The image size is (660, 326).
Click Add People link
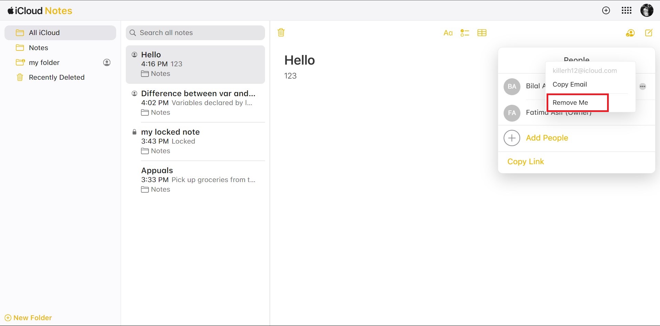(x=547, y=138)
